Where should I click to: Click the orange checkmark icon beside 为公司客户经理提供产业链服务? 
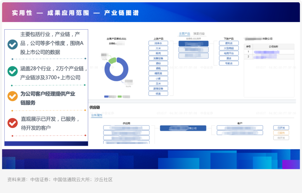12,96
